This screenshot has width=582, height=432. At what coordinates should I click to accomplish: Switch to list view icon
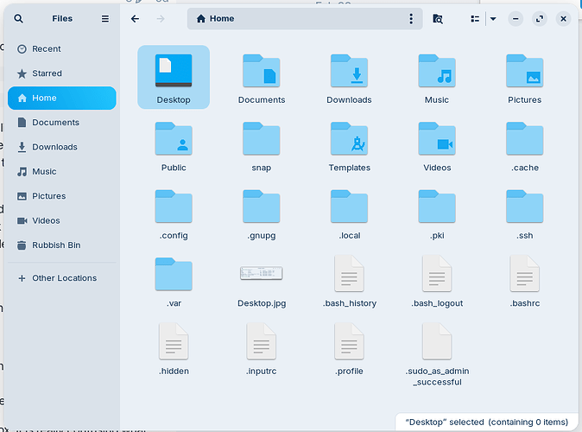pyautogui.click(x=475, y=18)
